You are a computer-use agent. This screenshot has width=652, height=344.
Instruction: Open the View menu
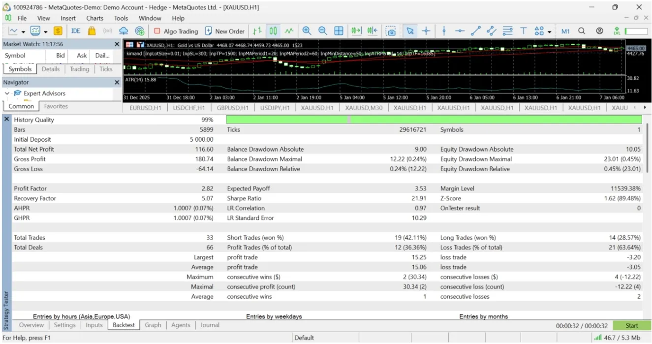pyautogui.click(x=44, y=18)
